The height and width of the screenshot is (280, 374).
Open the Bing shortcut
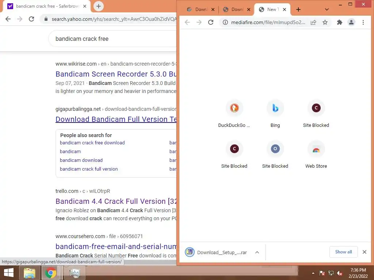(x=275, y=114)
